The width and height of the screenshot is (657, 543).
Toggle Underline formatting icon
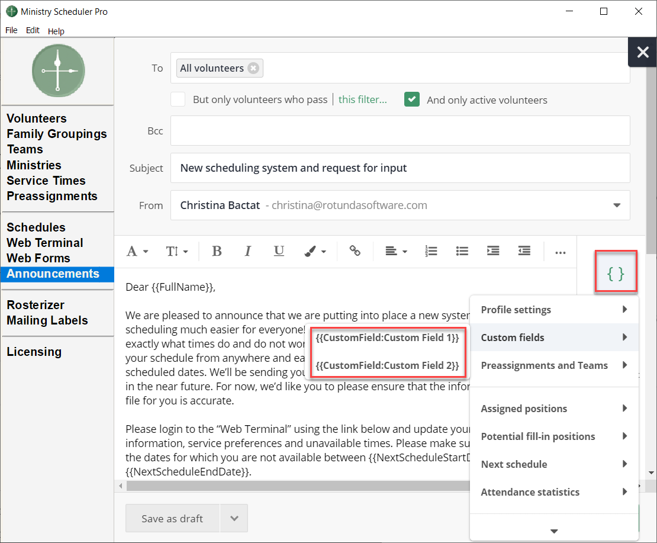click(x=279, y=251)
